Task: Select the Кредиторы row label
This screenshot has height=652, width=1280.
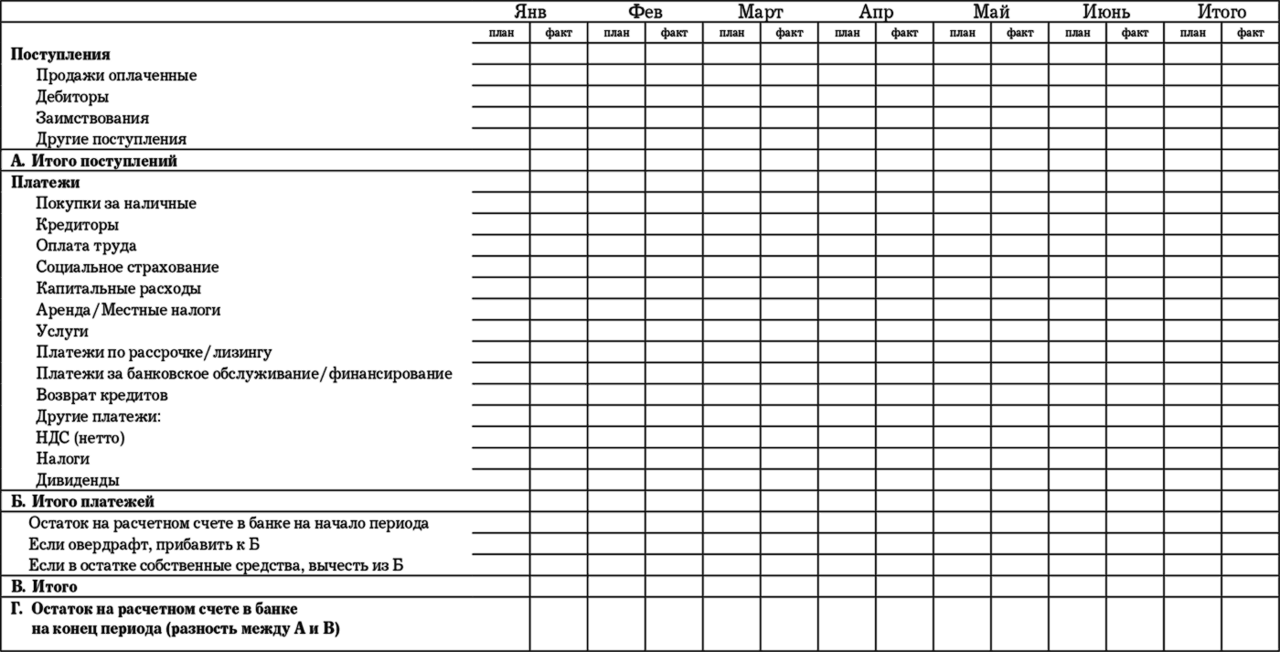Action: [x=78, y=225]
